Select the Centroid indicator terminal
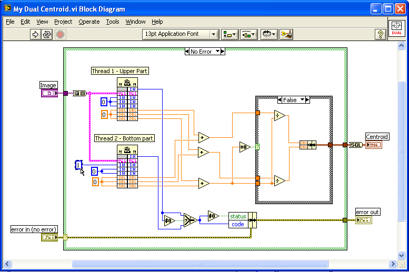 click(x=374, y=145)
